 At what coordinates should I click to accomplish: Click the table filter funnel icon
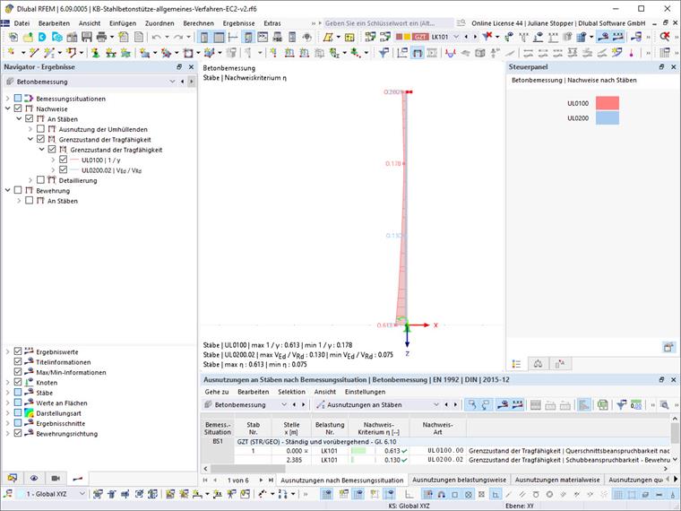(622, 405)
